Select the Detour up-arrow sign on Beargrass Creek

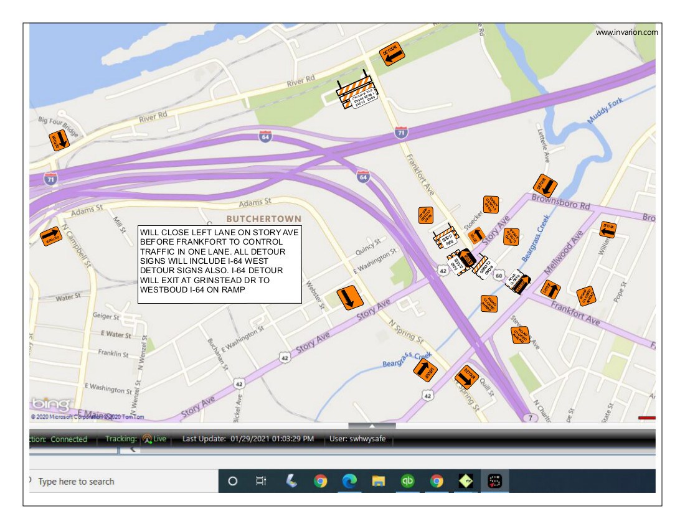425,369
